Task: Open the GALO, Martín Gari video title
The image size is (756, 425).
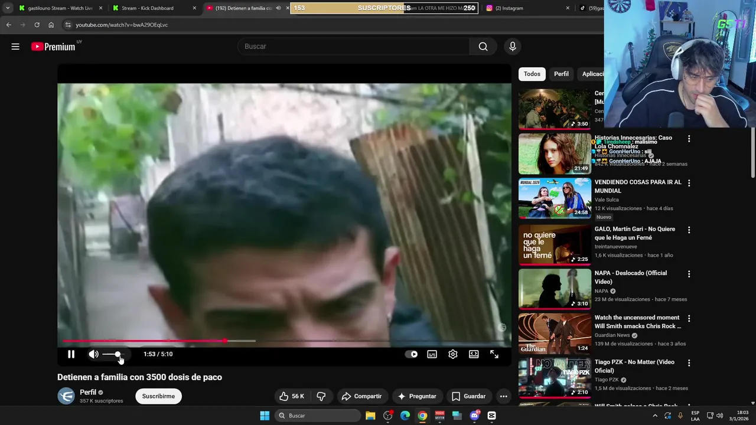Action: (x=634, y=233)
